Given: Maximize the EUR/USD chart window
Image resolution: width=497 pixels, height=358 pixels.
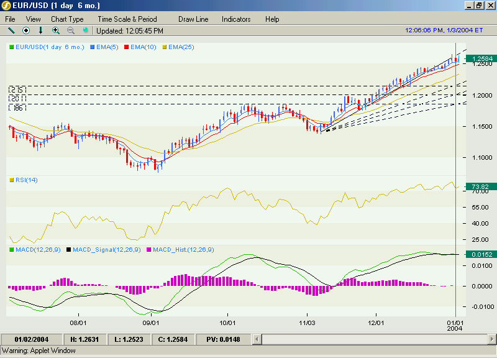Looking at the screenshot, I should point(479,6).
